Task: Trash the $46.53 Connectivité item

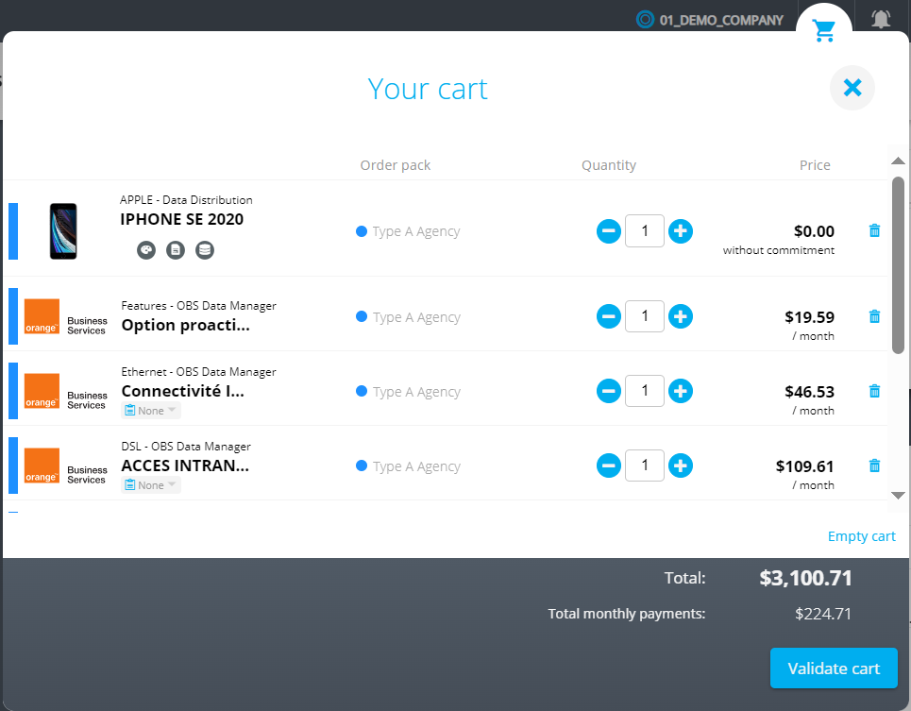Action: click(x=874, y=391)
